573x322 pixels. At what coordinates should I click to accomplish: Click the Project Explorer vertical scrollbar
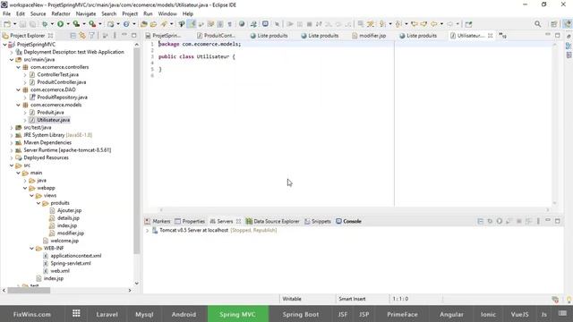coord(137,151)
